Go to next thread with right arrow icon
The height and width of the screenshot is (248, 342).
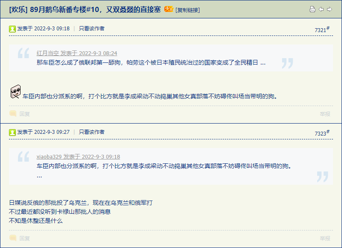click(330, 9)
